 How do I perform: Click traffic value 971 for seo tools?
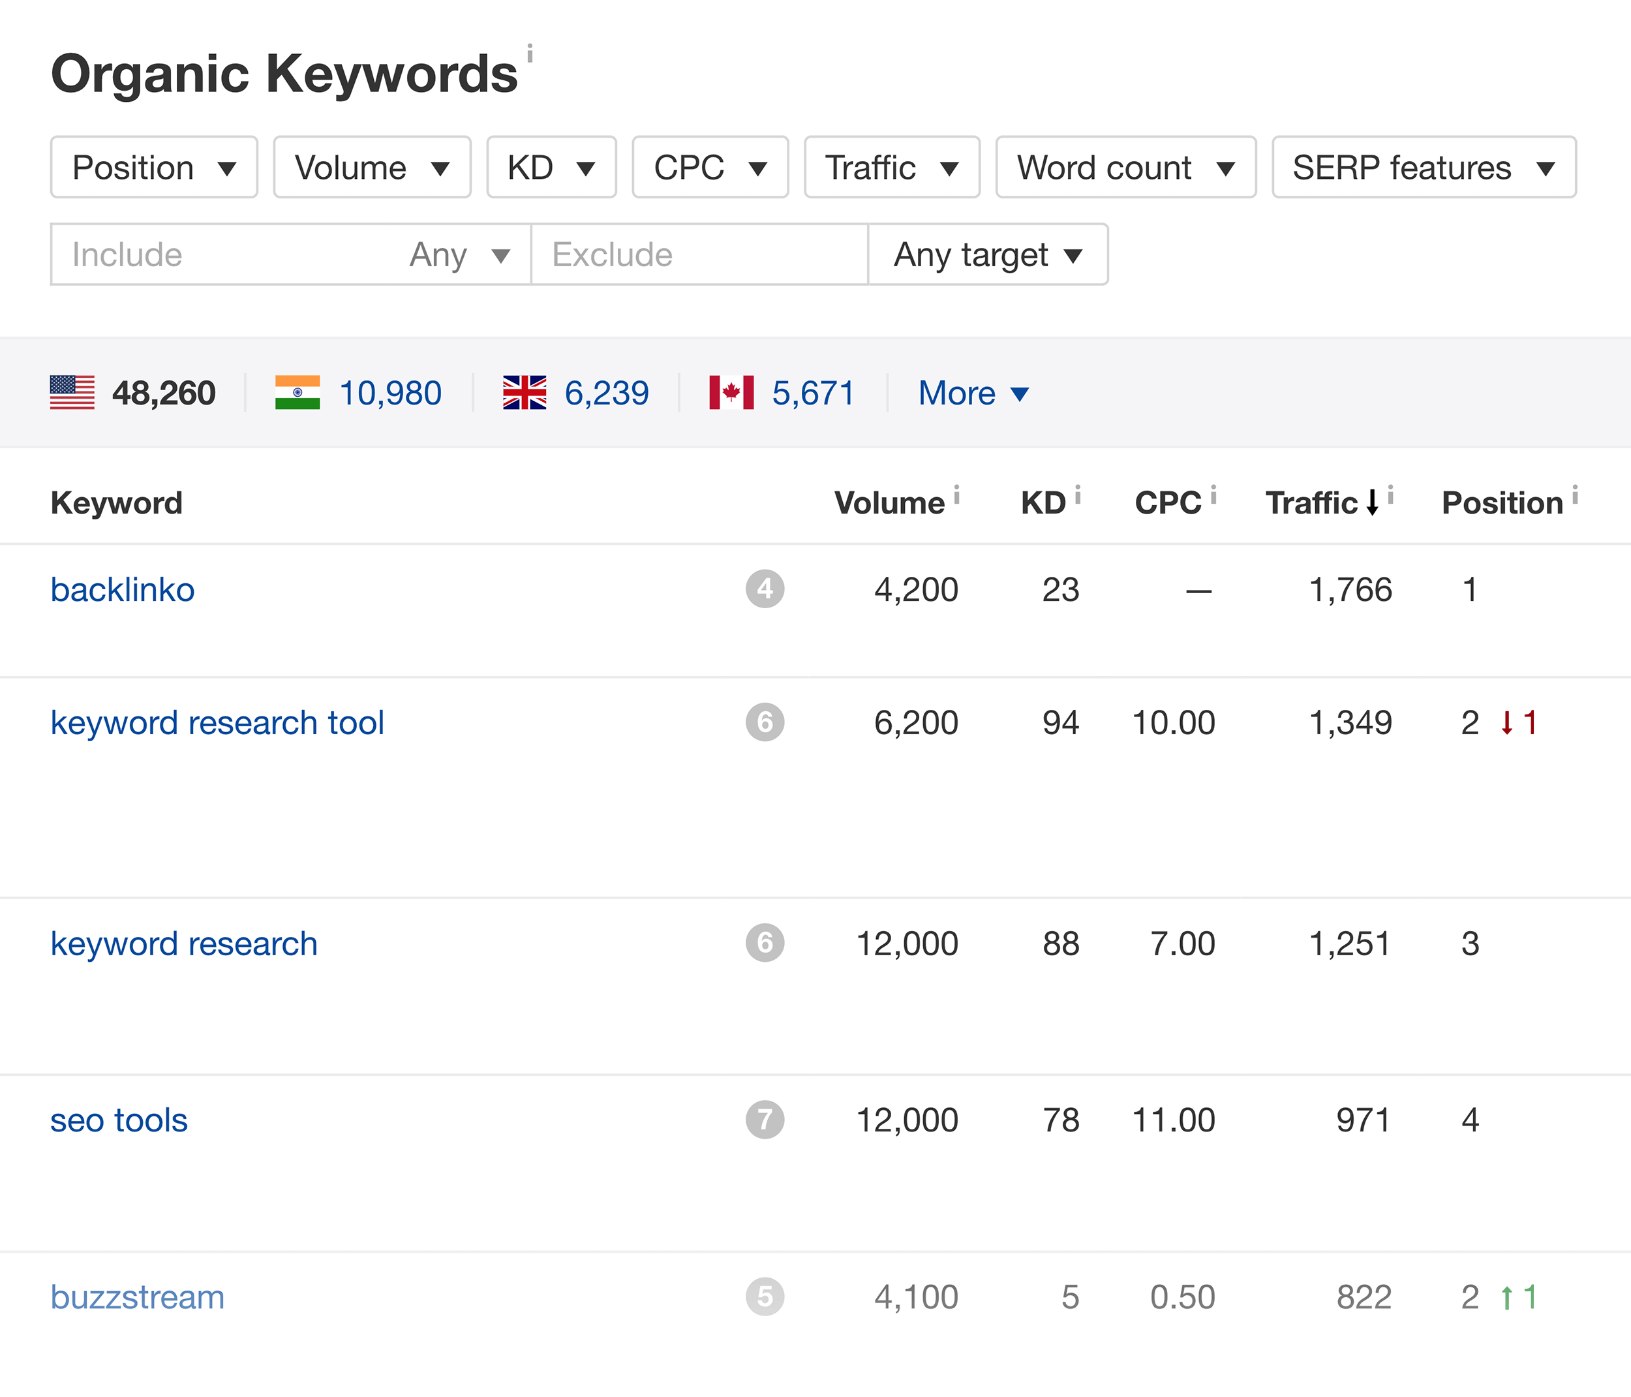tap(1364, 1120)
